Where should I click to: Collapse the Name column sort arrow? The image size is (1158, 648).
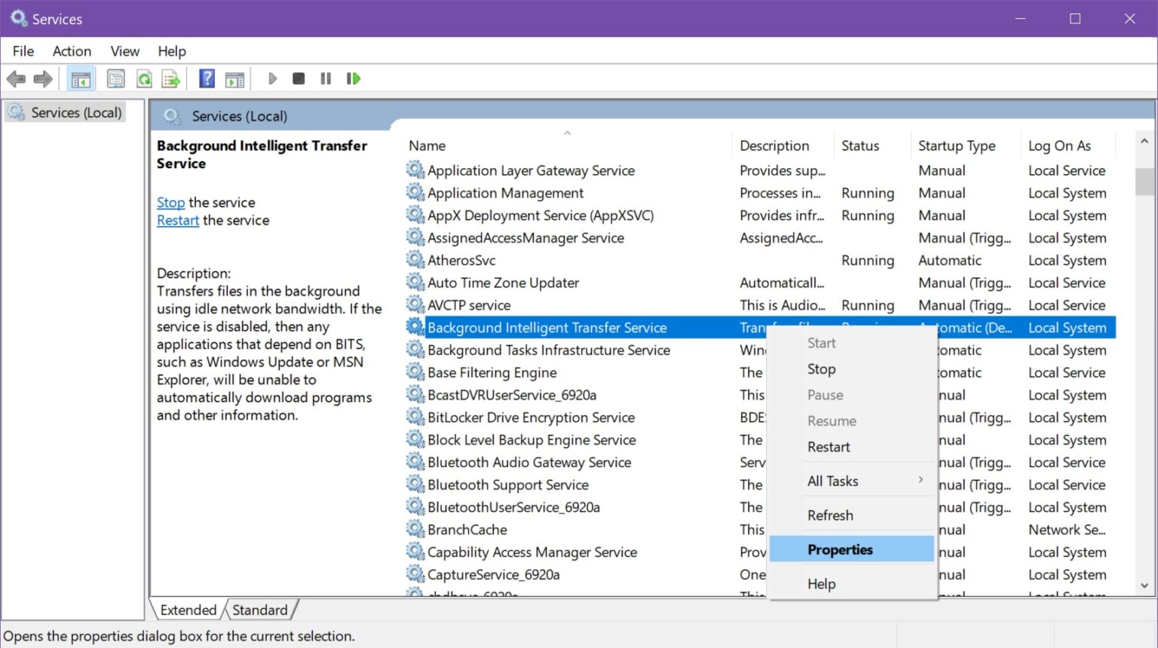pyautogui.click(x=568, y=133)
